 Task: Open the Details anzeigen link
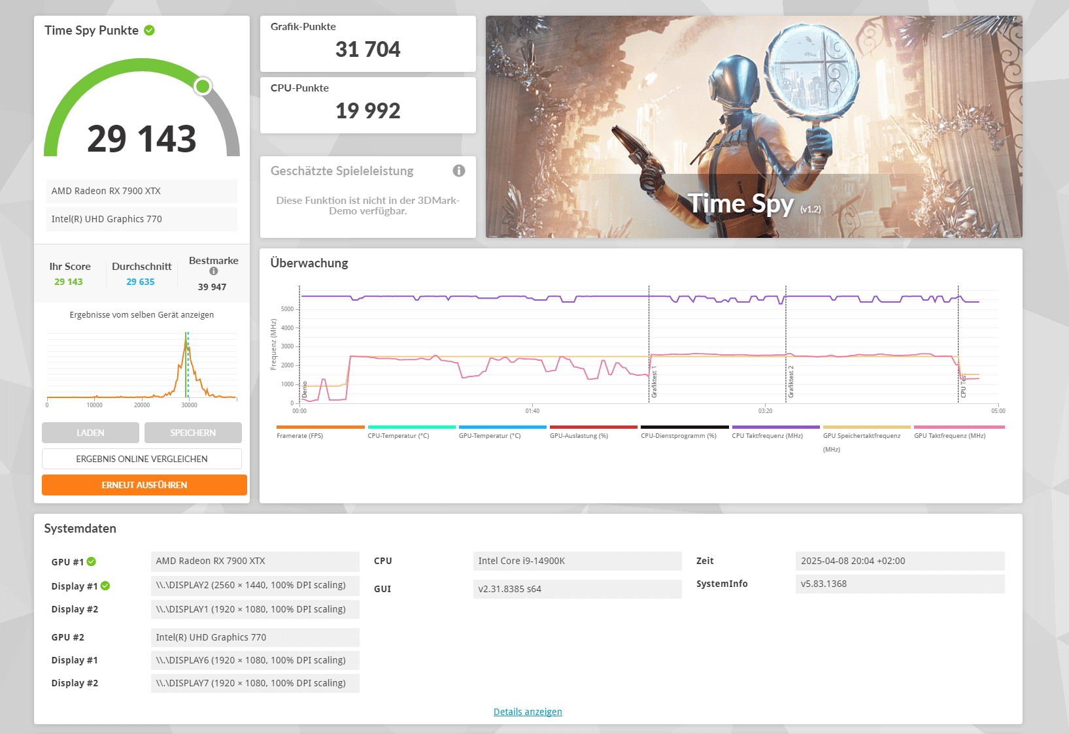528,712
